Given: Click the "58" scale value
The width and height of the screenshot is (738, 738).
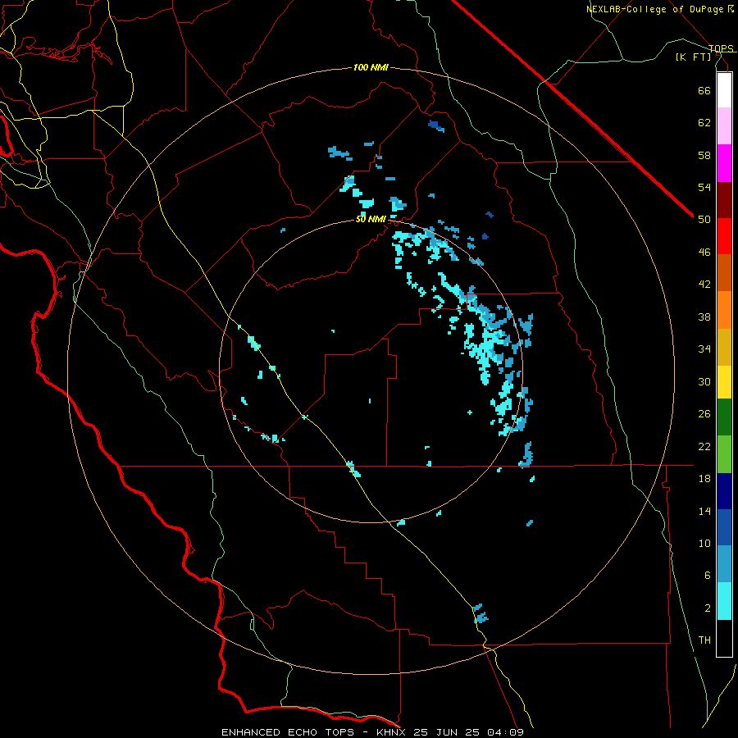Looking at the screenshot, I should click(704, 155).
